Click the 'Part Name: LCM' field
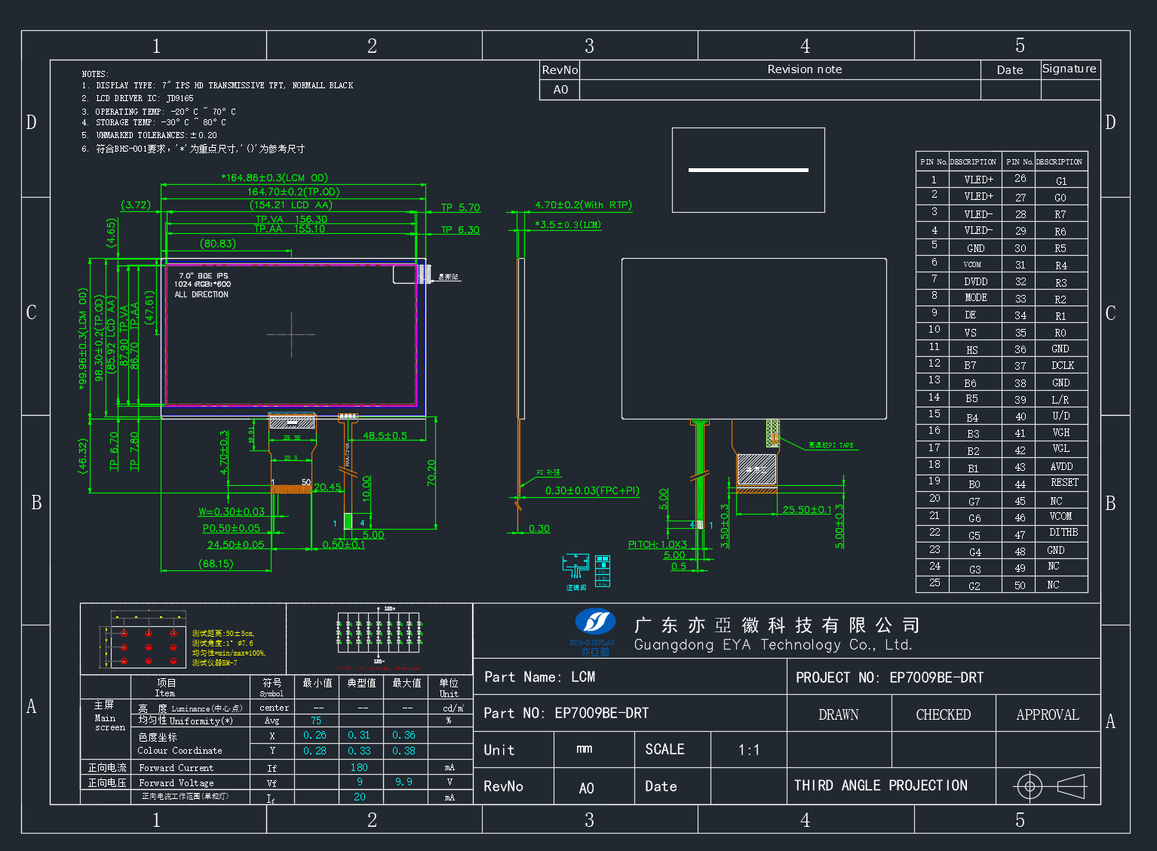This screenshot has height=851, width=1157. point(539,677)
